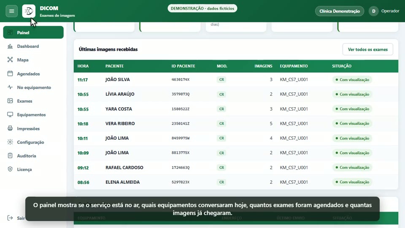Click patient ID 8459975W
Viewport: 405px width, 228px height.
181,138
